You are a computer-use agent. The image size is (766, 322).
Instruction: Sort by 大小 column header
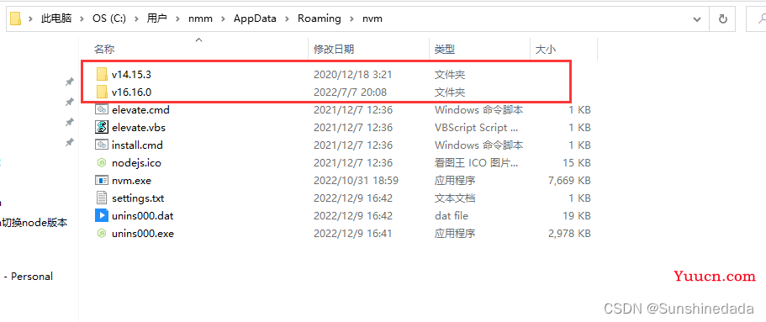pos(545,50)
